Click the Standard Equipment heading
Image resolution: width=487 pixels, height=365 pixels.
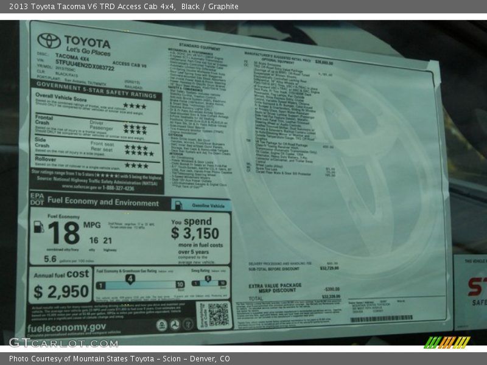click(200, 47)
